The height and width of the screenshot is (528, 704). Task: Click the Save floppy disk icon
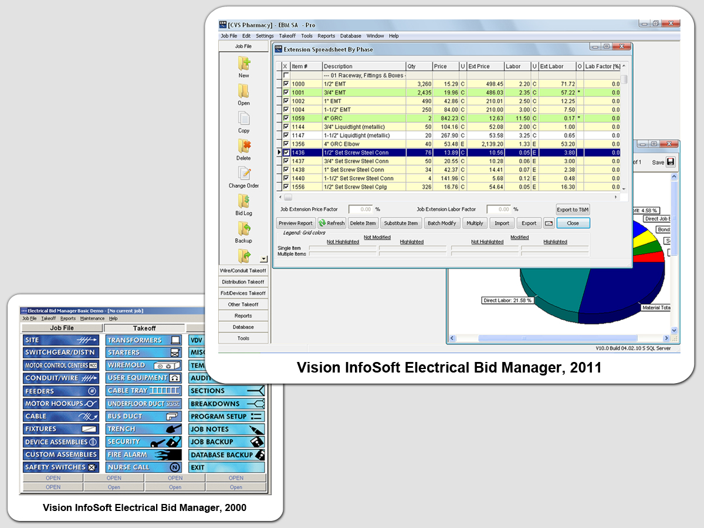click(x=671, y=162)
